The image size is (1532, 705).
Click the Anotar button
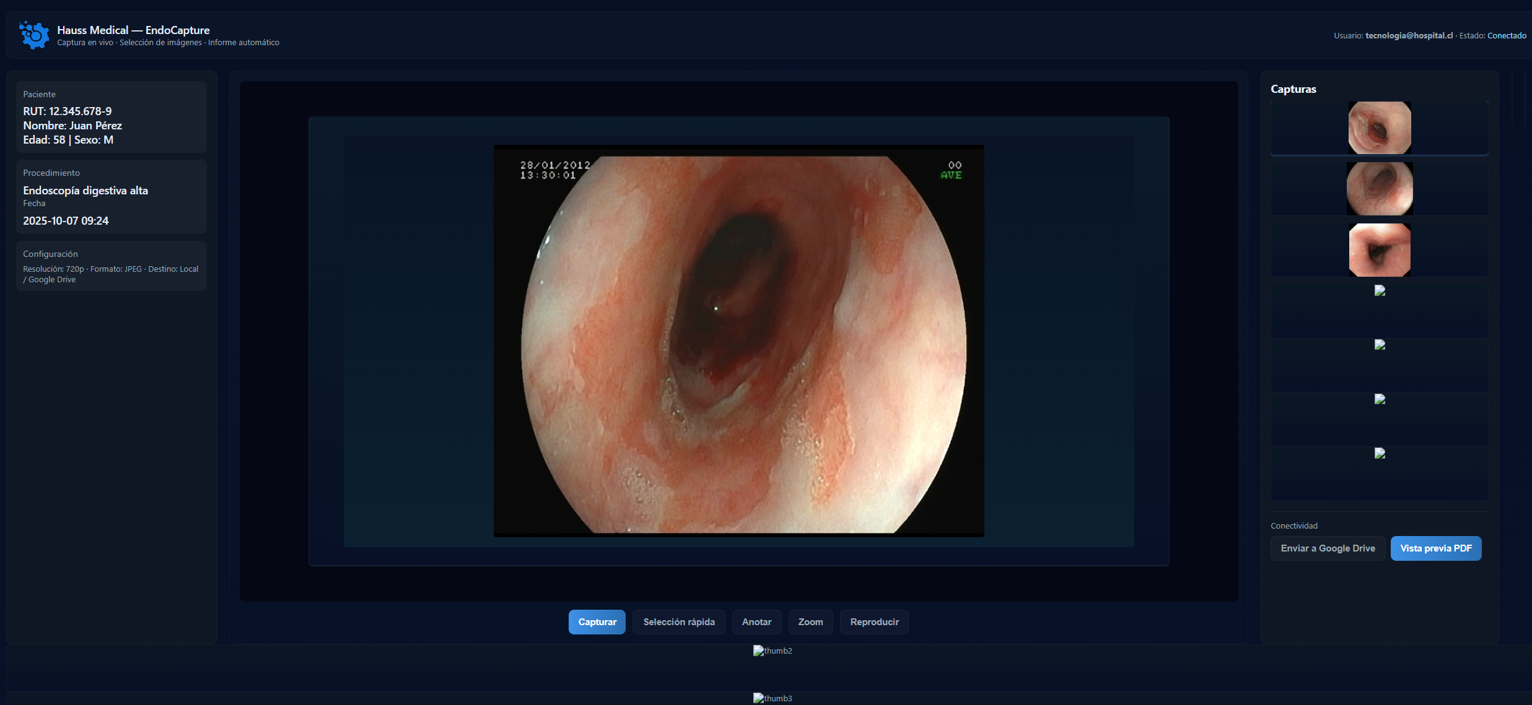pos(756,621)
